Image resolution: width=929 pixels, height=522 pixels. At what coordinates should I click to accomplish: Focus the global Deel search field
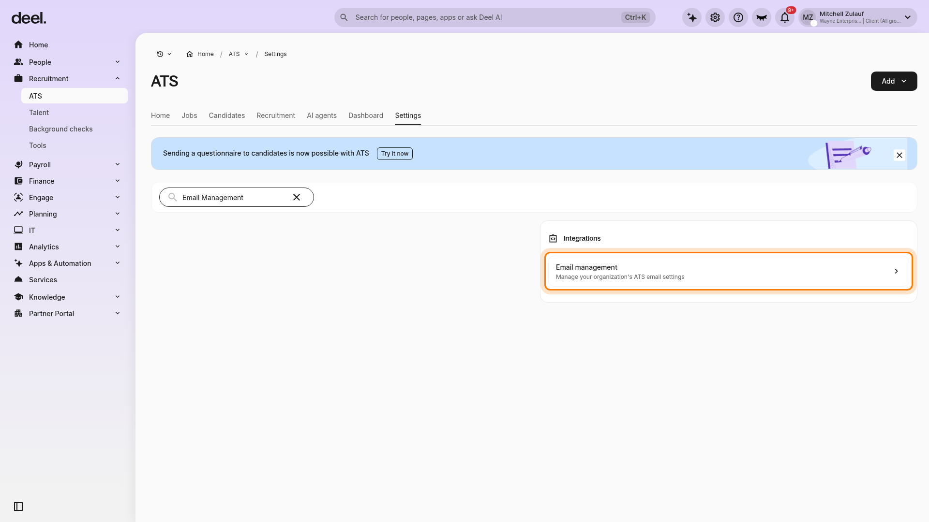pyautogui.click(x=494, y=17)
